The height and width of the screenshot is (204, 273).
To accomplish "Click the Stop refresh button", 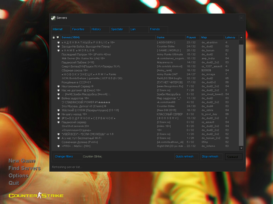I will [211, 157].
